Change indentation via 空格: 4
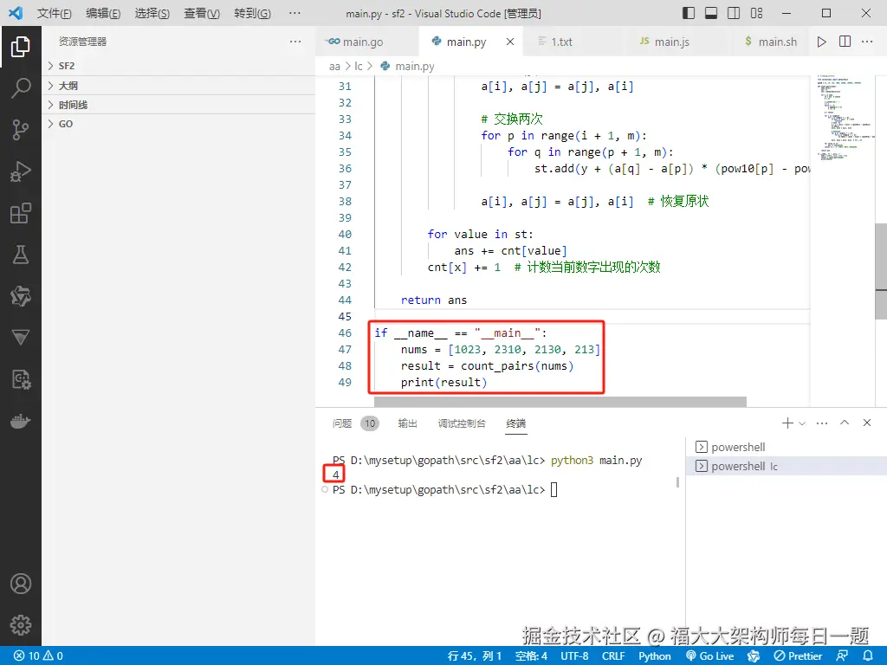 [x=531, y=655]
